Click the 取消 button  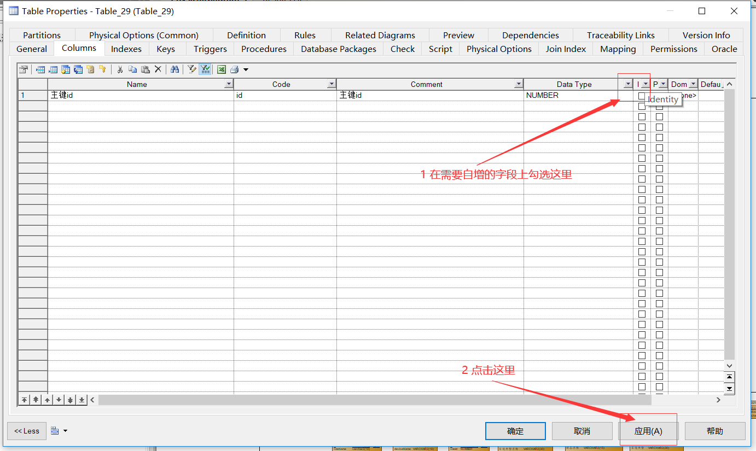(582, 431)
